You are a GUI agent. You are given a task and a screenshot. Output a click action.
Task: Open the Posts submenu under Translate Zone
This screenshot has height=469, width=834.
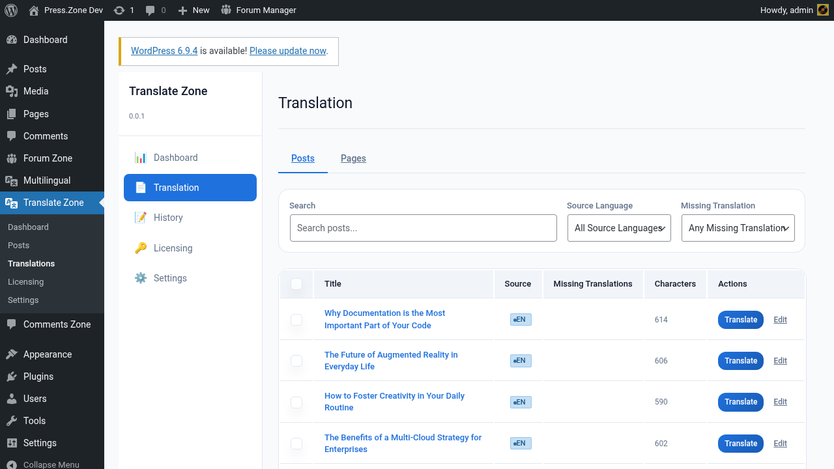[18, 246]
